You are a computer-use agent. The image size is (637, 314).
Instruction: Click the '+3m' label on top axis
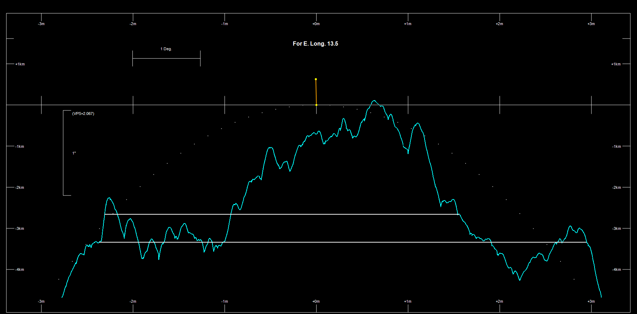click(591, 24)
